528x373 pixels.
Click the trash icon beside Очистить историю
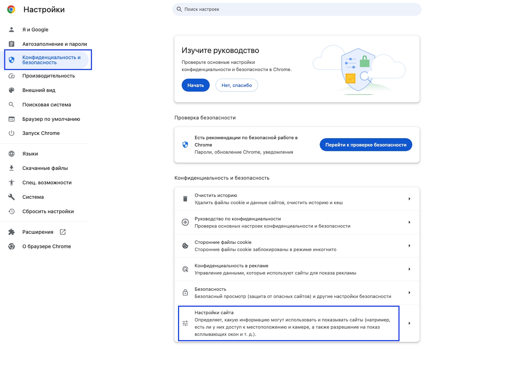185,199
